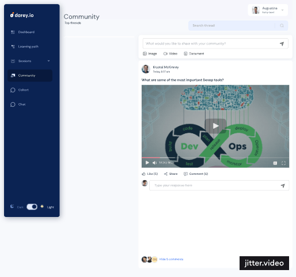Click the video progress bar
Image resolution: width=296 pixels, height=277 pixels.
coord(215,158)
